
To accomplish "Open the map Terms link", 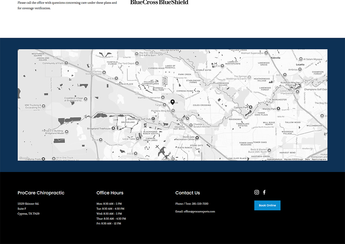I will pyautogui.click(x=307, y=160).
